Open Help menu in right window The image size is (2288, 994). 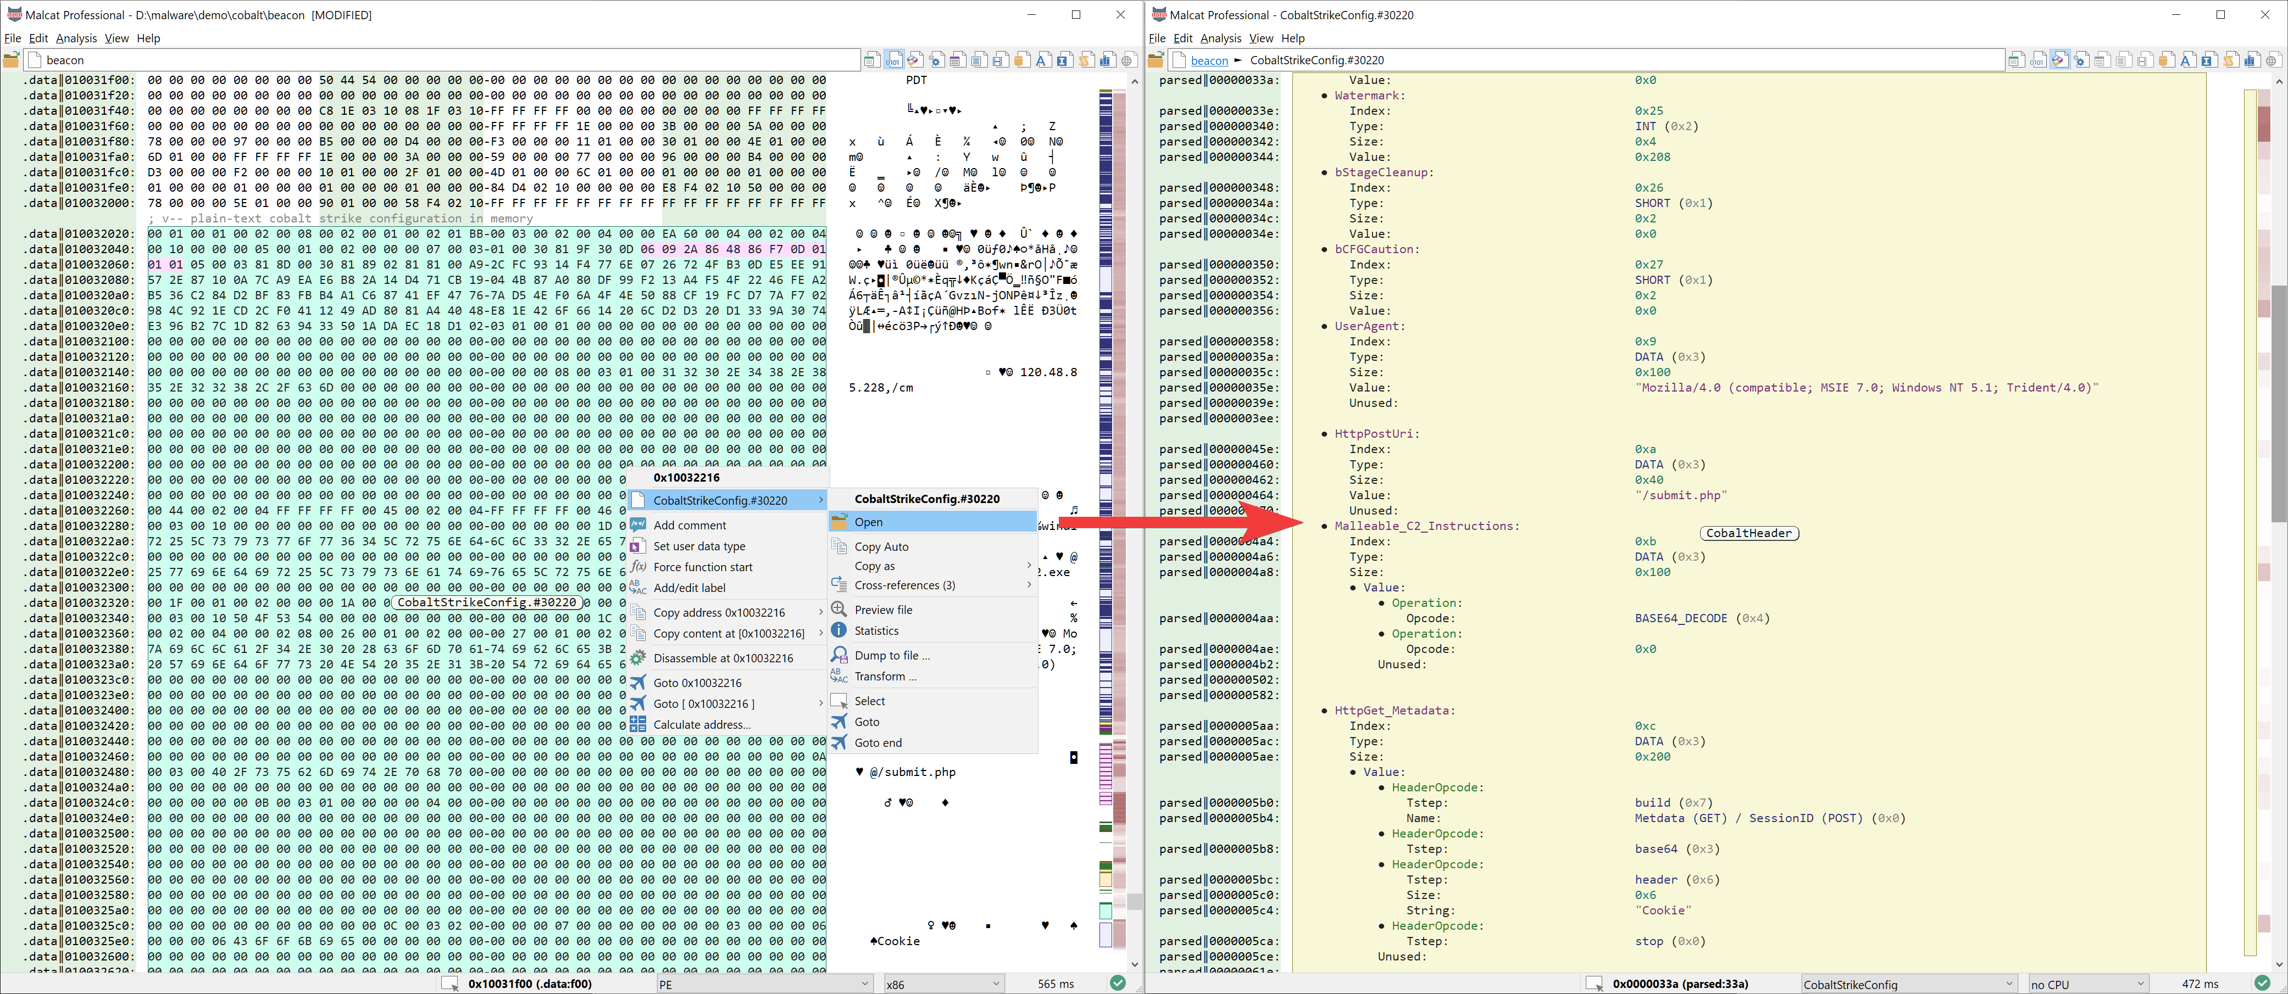[1292, 38]
